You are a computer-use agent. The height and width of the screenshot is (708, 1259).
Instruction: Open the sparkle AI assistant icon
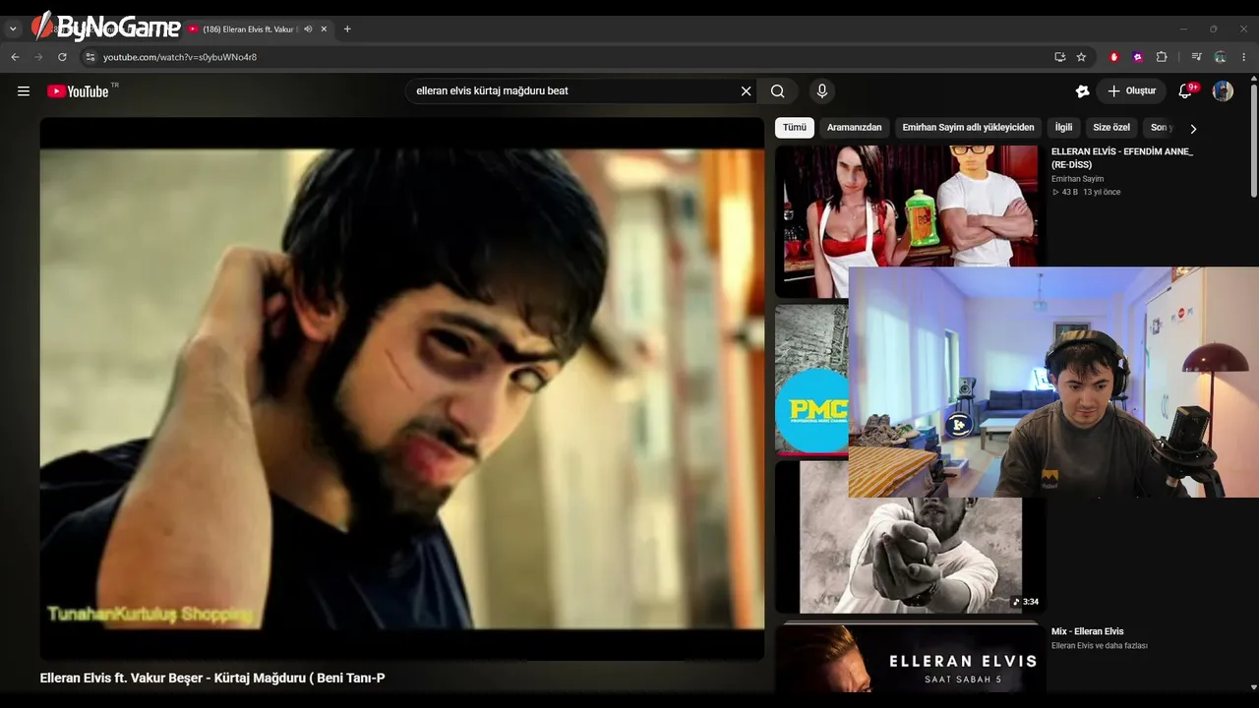tap(1082, 91)
